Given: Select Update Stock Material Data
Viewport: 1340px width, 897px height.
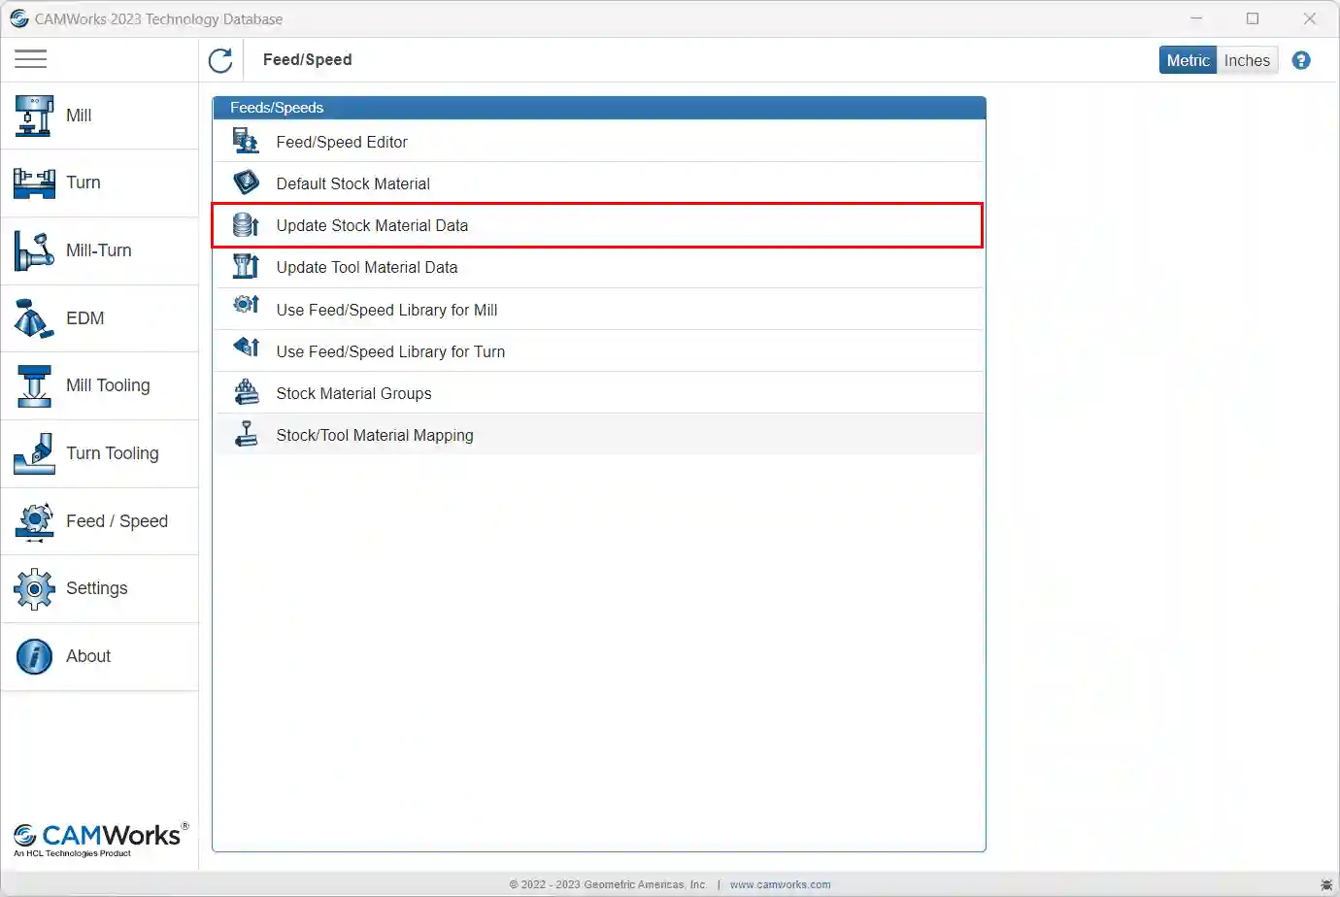Looking at the screenshot, I should click(598, 225).
